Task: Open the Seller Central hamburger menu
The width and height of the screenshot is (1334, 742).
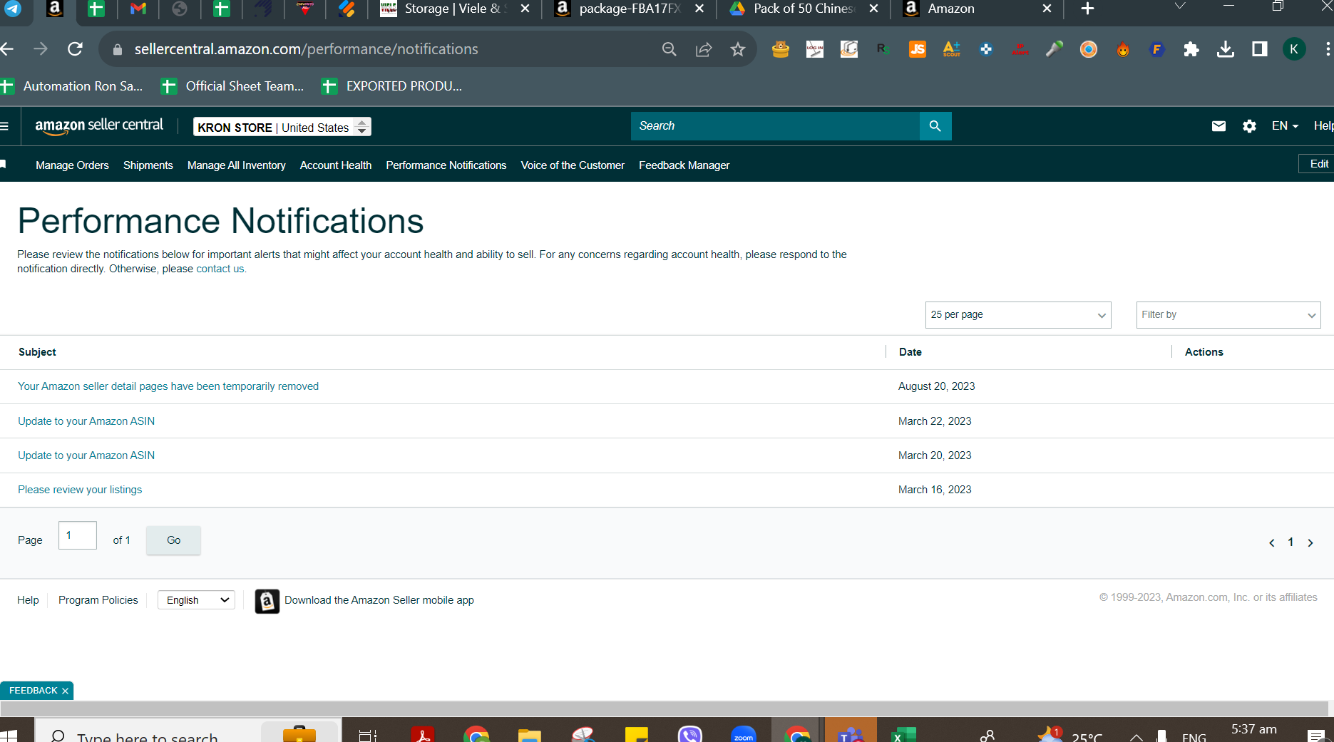Action: (4, 126)
